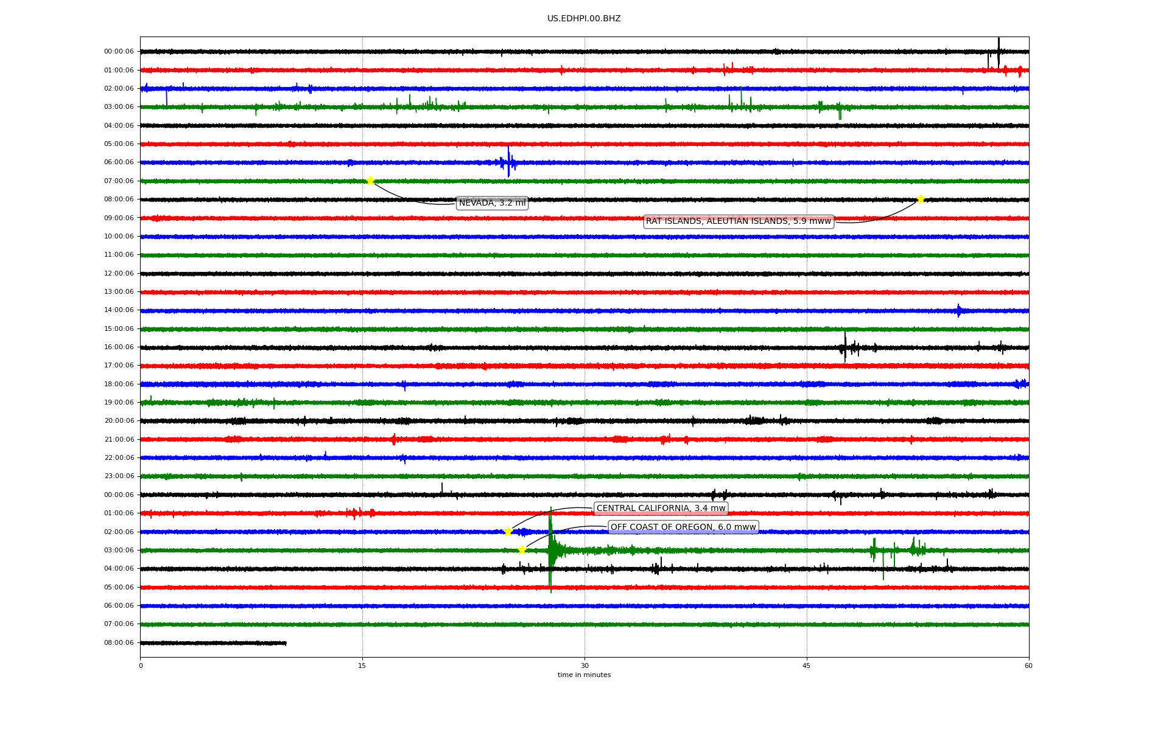Click the 16:00:06 black trace spike
The height and width of the screenshot is (730, 1169).
(x=844, y=347)
